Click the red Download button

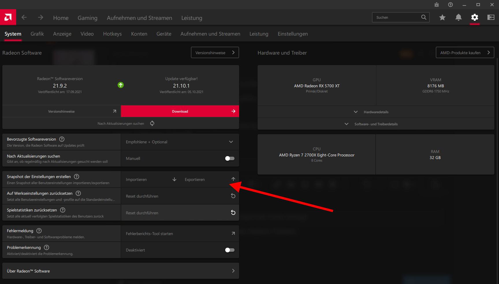(x=180, y=111)
